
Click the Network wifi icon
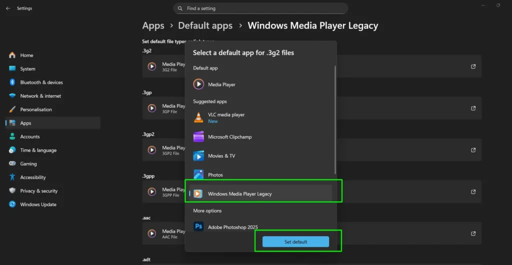(12, 96)
